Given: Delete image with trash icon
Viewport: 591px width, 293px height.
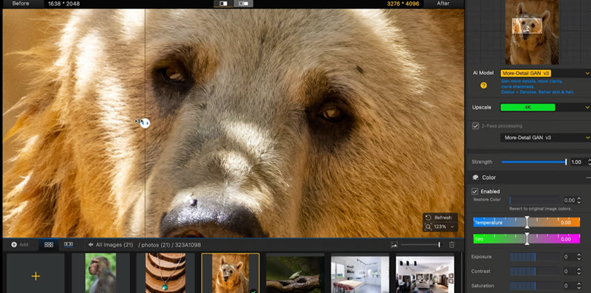Looking at the screenshot, I should coord(451,245).
